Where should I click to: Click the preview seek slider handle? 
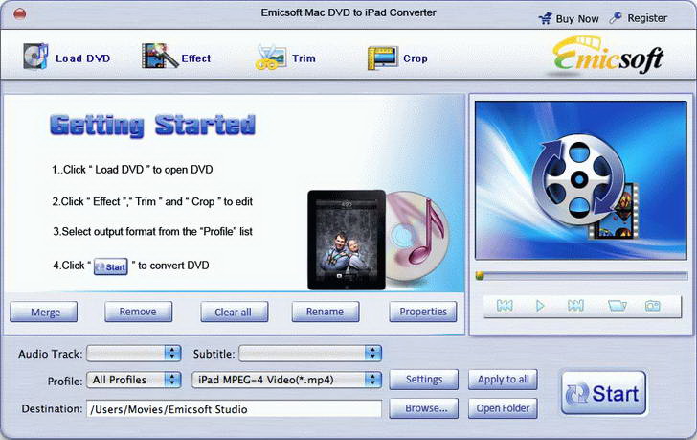pyautogui.click(x=480, y=276)
